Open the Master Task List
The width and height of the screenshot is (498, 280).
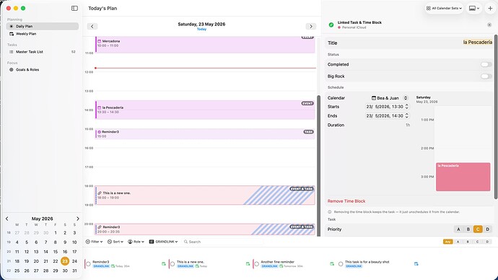43,52
